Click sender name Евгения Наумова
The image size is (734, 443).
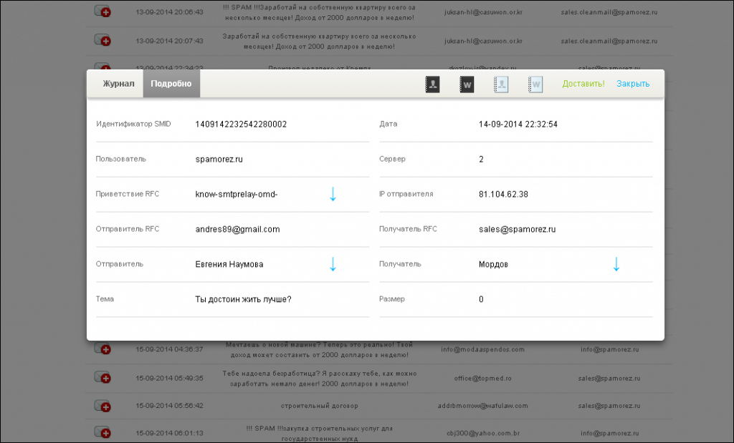[229, 265]
